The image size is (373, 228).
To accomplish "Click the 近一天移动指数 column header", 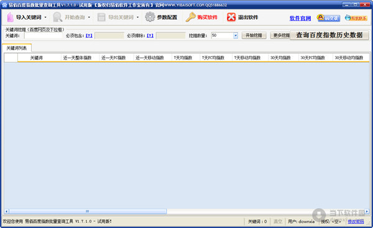I will pos(152,58).
